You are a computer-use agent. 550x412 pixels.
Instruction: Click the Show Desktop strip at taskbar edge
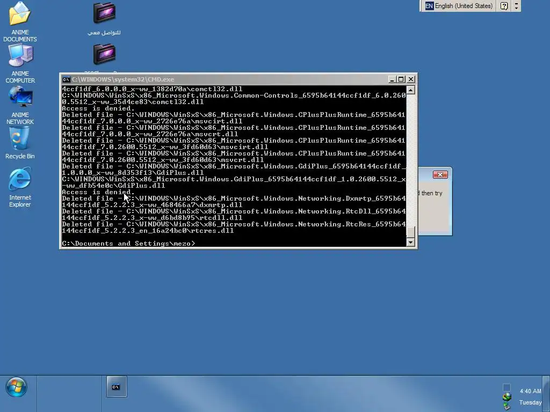(x=546, y=394)
